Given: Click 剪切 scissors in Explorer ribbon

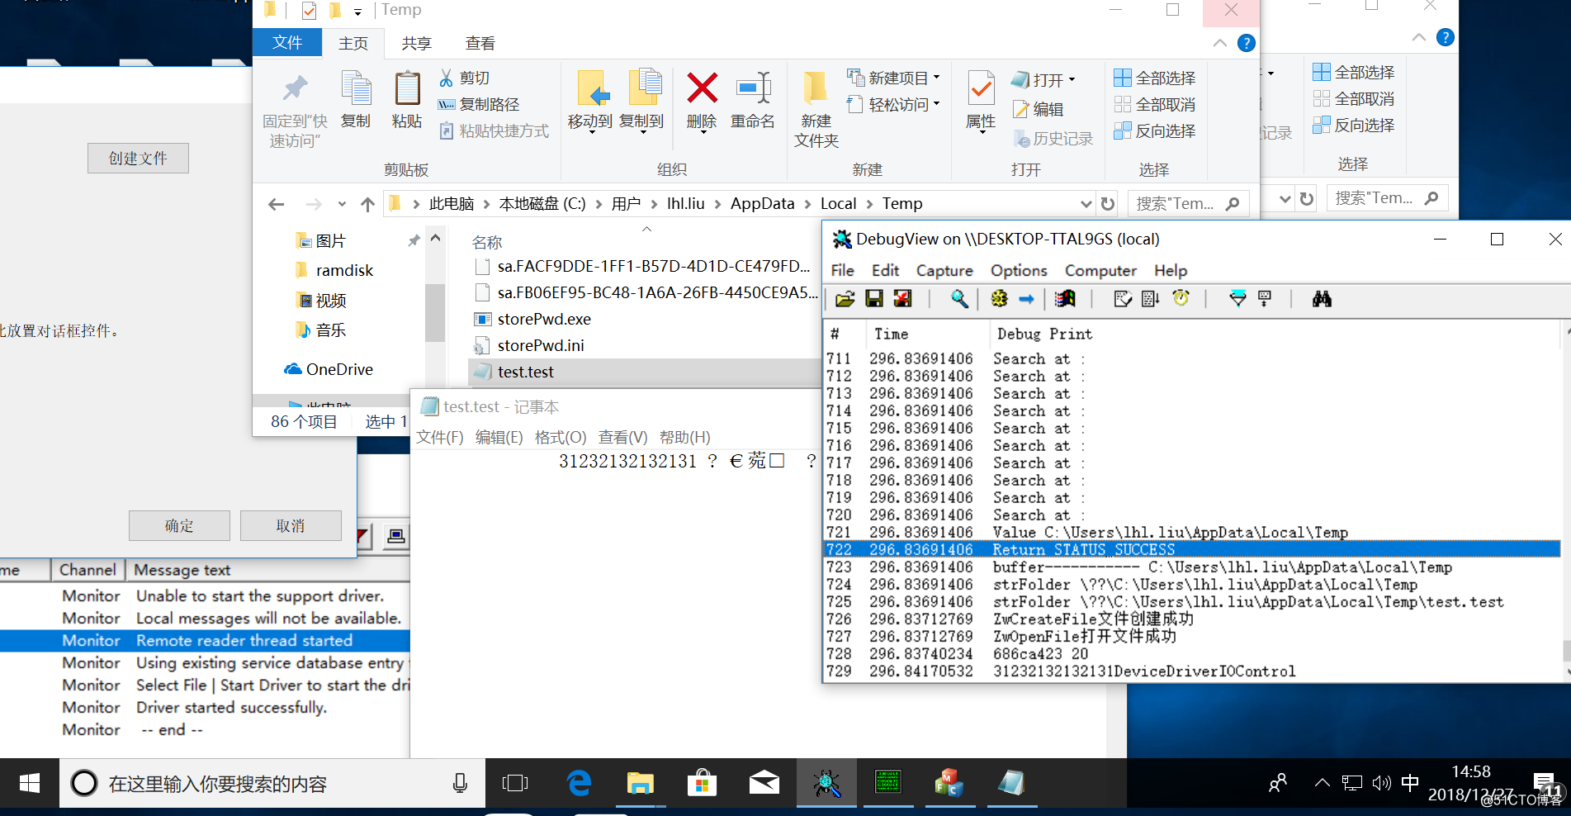Looking at the screenshot, I should [x=464, y=78].
